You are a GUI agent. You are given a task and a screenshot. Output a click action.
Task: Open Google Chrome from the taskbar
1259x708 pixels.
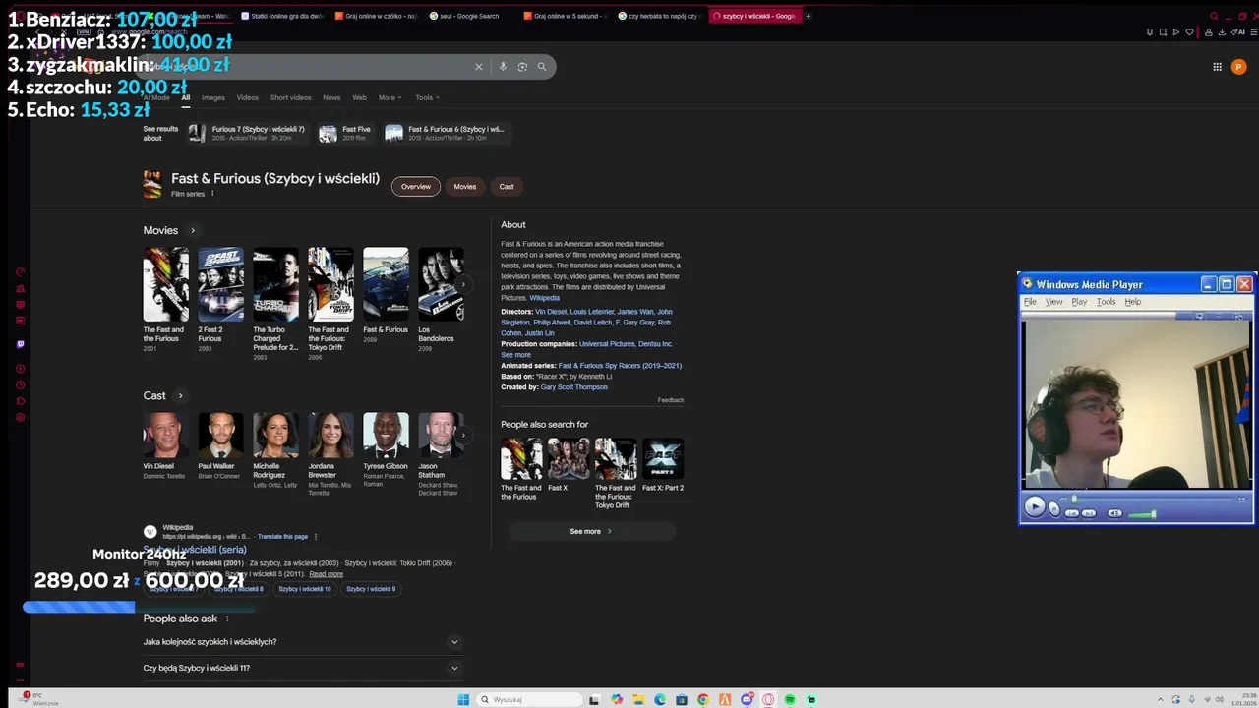[x=702, y=699]
